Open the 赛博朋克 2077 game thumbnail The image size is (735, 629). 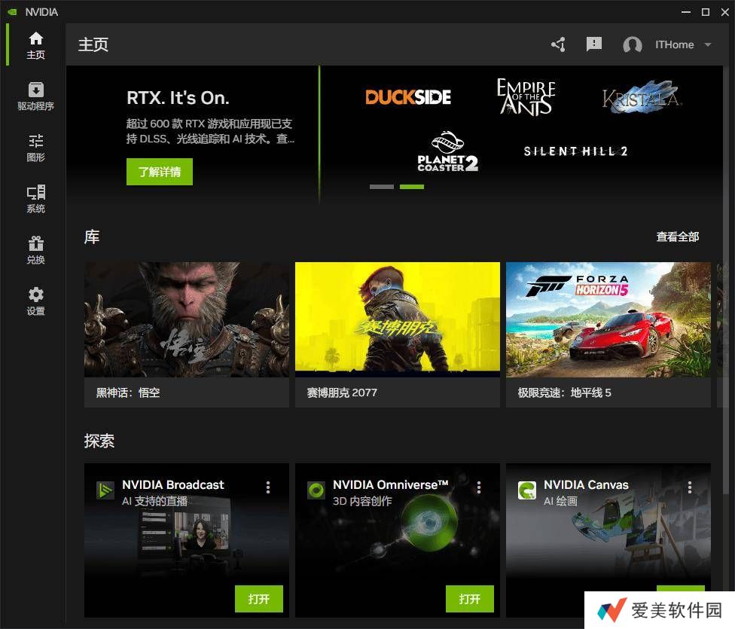click(x=398, y=319)
